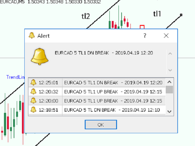Select bell icon of 12:25:01 alert row
Image resolution: width=195 pixels, height=146 pixels.
click(x=33, y=82)
